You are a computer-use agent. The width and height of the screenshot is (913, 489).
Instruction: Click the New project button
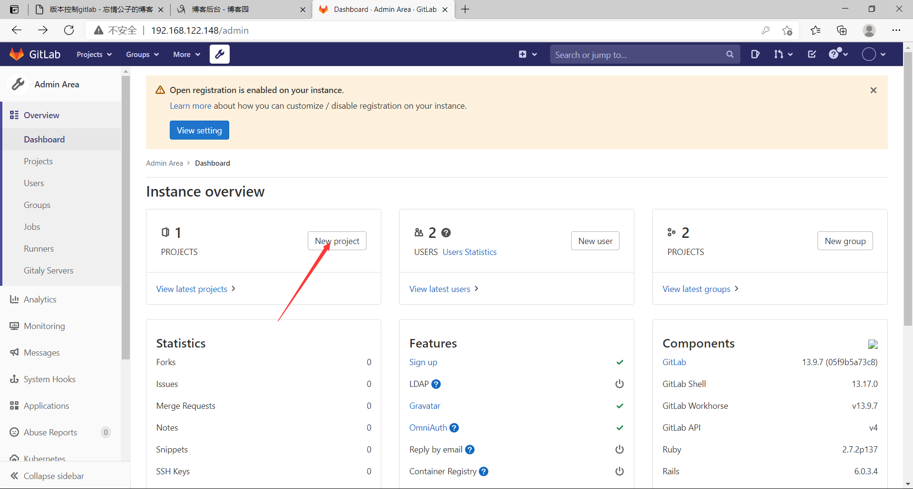[337, 241]
